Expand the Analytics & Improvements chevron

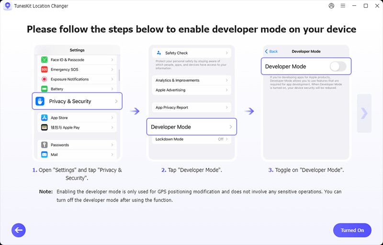(x=226, y=80)
